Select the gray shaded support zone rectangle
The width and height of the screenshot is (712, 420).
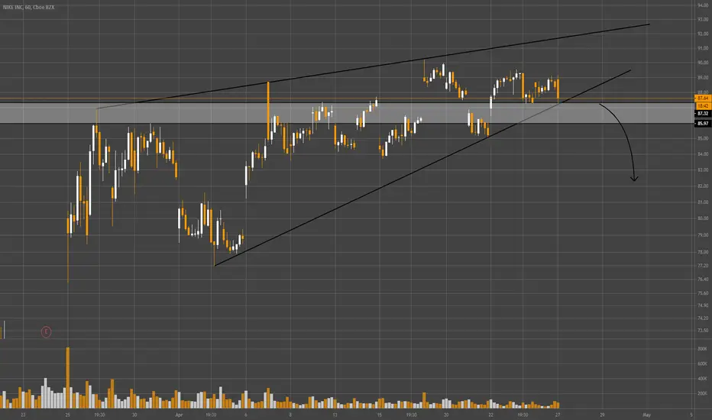tap(347, 113)
